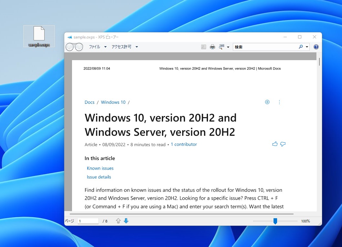342x247 pixels.
Task: Click the plus circle icon near the article header
Action: pyautogui.click(x=267, y=102)
